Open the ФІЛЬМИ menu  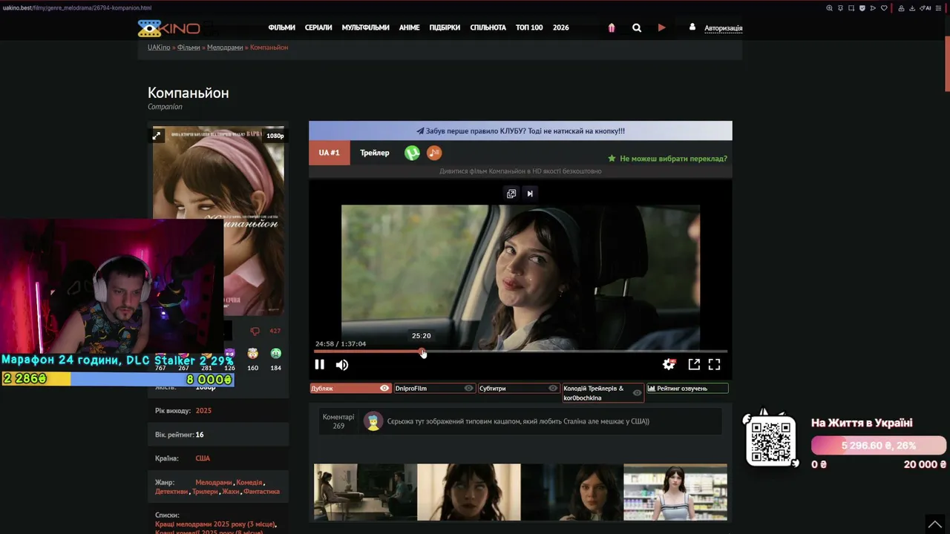pos(282,27)
